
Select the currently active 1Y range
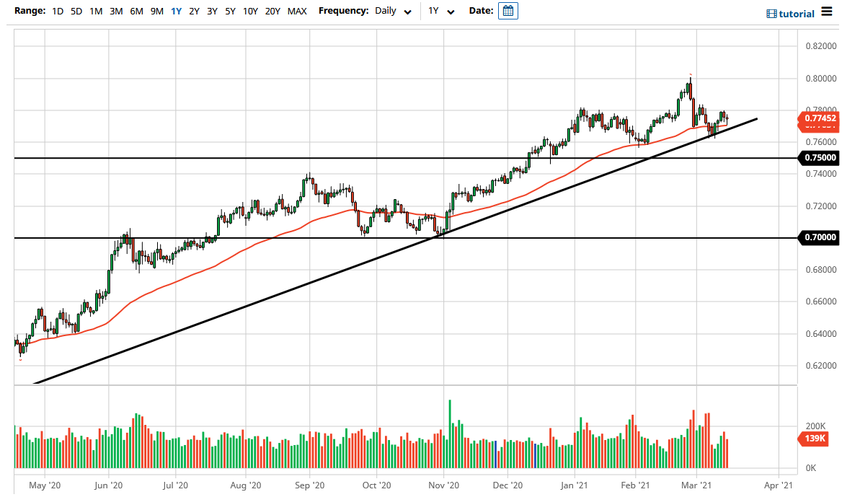click(x=175, y=12)
